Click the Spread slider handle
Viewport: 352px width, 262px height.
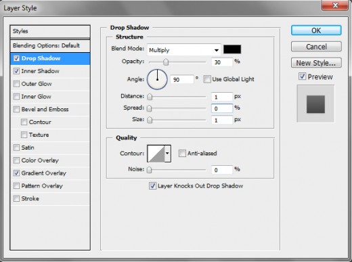[x=150, y=108]
